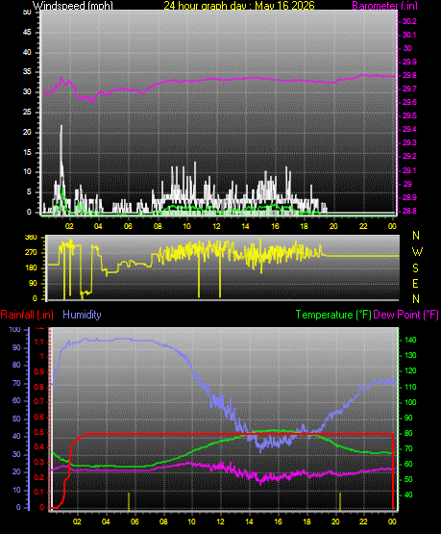This screenshot has height=534, width=441.
Task: Click the W label on direction compass axis
Action: (x=417, y=252)
